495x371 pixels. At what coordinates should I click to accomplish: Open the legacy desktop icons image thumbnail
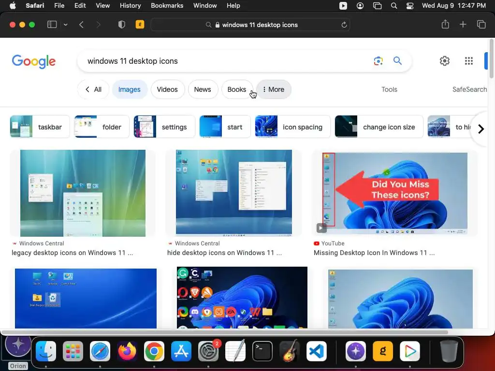click(x=83, y=193)
